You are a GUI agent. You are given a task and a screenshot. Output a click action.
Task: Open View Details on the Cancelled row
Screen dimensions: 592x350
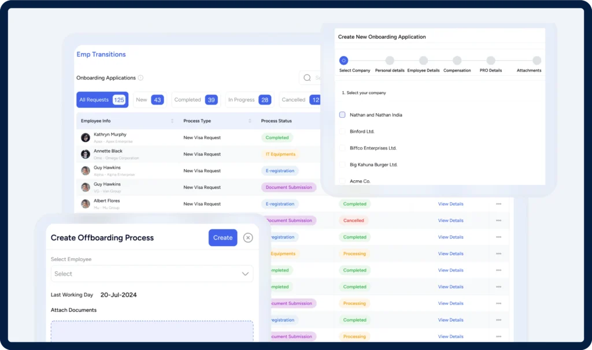pyautogui.click(x=450, y=221)
